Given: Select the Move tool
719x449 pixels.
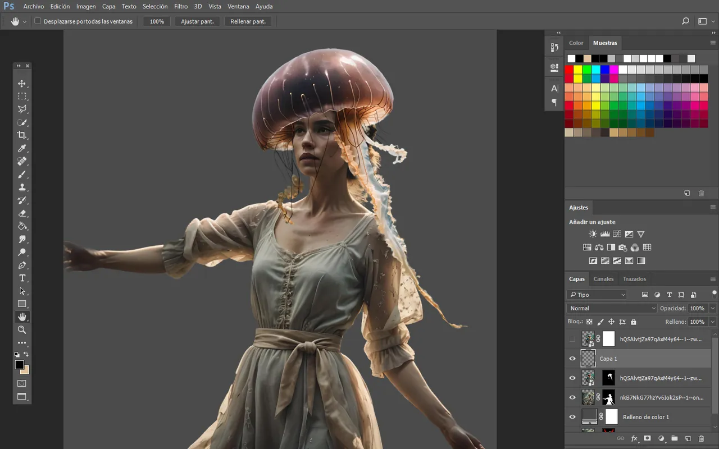Looking at the screenshot, I should pyautogui.click(x=22, y=84).
